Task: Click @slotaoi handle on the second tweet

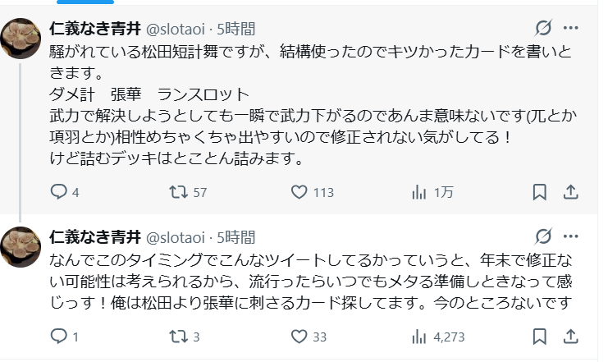Action: point(177,238)
